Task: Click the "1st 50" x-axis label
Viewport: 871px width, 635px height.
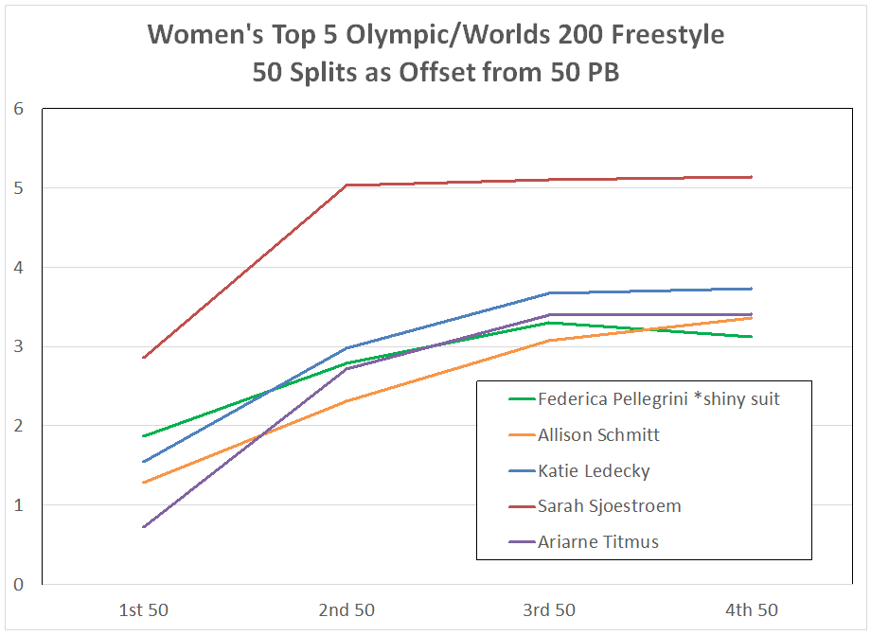Action: (x=142, y=610)
